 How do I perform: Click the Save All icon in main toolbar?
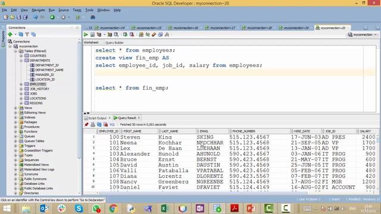tap(25, 17)
